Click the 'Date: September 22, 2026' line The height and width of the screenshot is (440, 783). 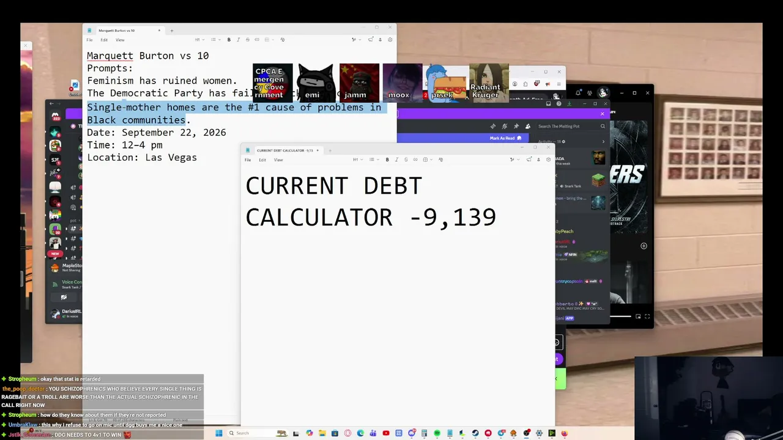pyautogui.click(x=157, y=133)
